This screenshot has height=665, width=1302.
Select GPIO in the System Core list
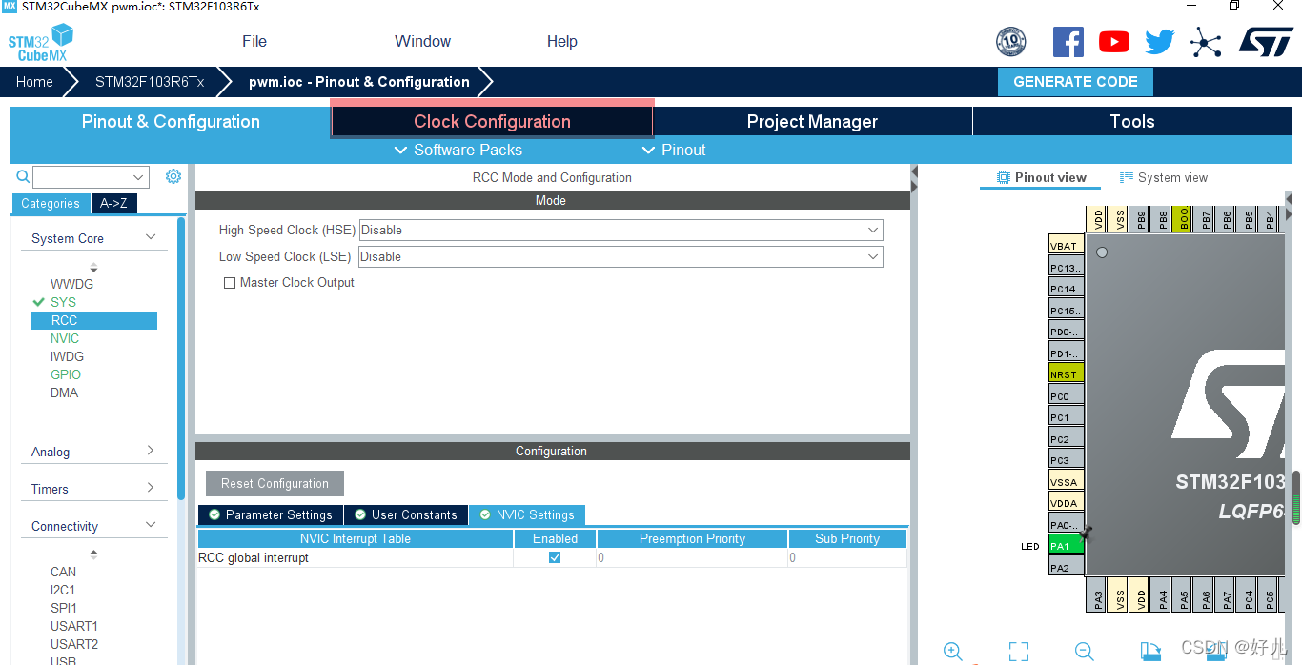(x=66, y=374)
